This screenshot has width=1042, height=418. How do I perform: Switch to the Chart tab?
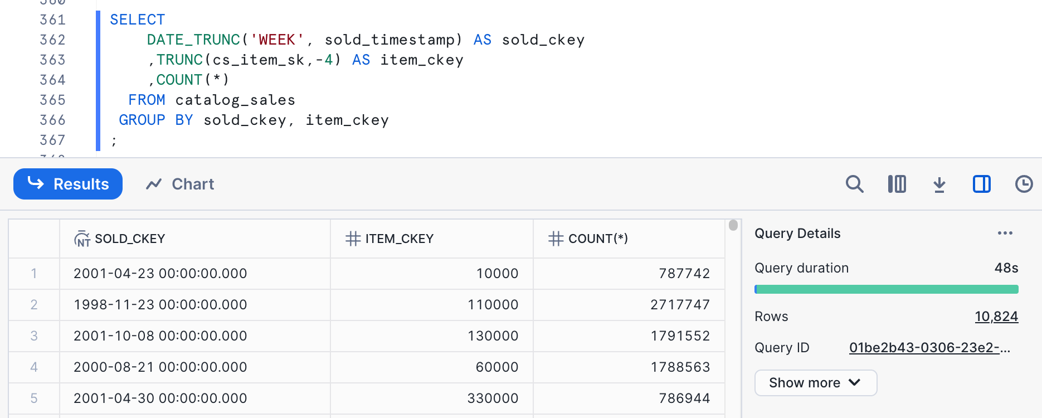[180, 184]
